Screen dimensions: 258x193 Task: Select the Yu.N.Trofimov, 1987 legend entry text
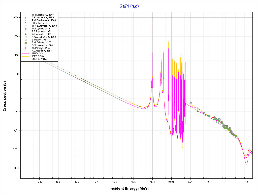41,15
